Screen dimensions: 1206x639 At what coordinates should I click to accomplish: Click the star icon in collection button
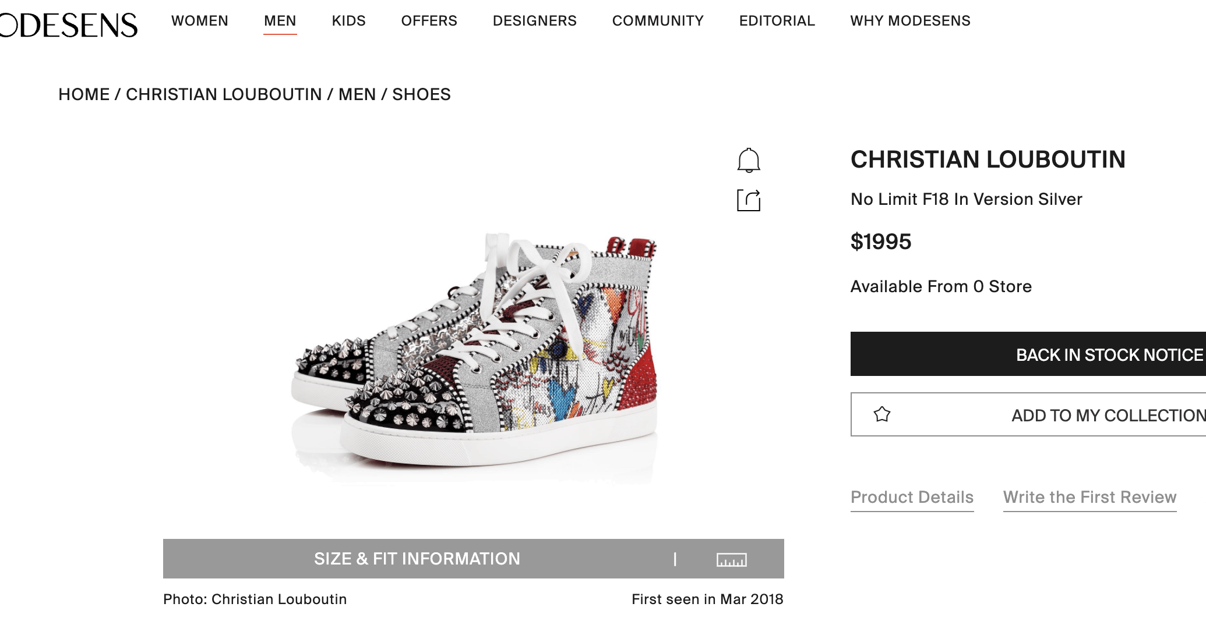[x=882, y=414]
